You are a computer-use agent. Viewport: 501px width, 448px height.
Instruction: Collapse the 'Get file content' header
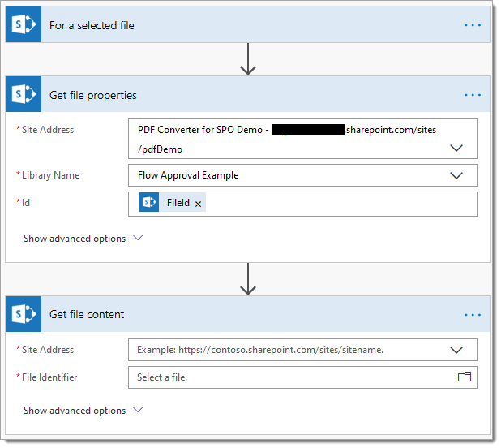[248, 314]
